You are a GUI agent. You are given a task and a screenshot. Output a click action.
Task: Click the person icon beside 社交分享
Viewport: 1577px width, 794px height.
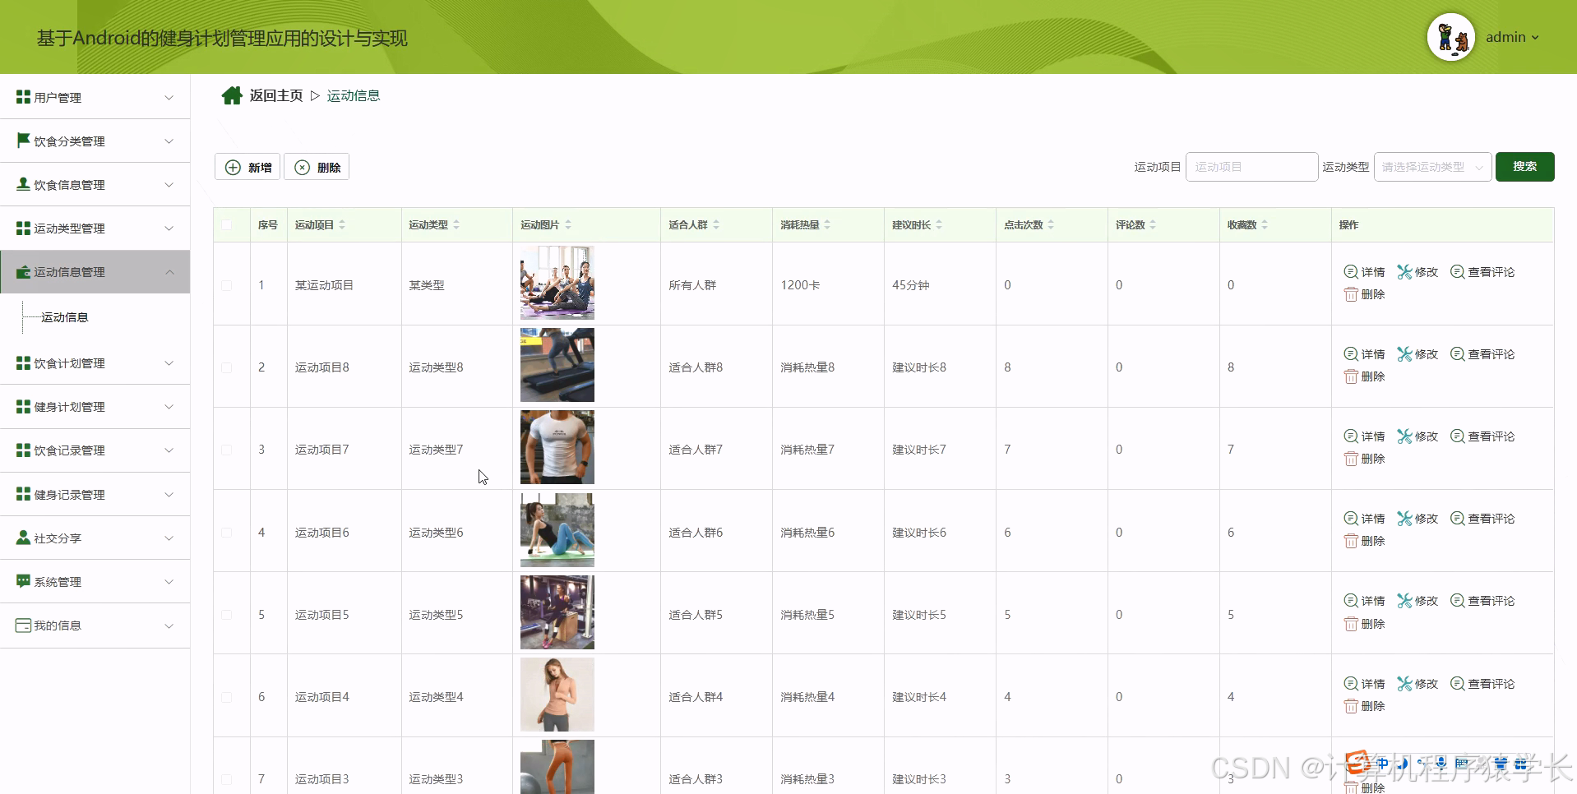click(23, 538)
